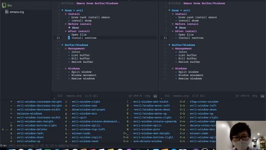Select evil-window-rotate-upwards entry

pos(155,121)
